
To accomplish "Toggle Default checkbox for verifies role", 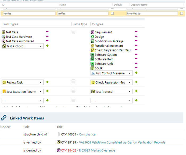I will point(112,13).
